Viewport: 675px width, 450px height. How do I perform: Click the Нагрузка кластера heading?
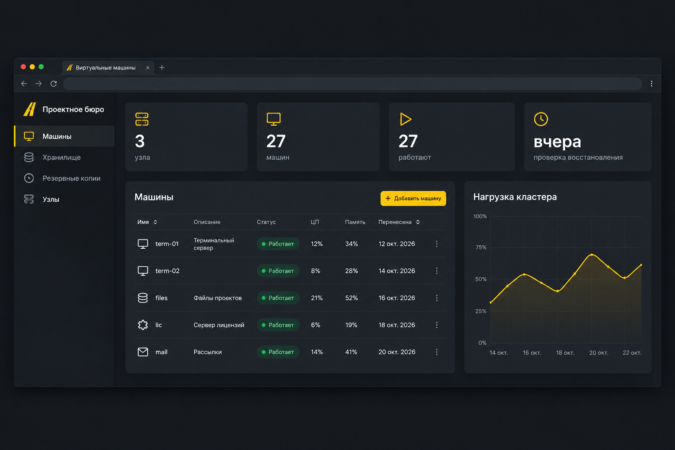[x=515, y=197]
